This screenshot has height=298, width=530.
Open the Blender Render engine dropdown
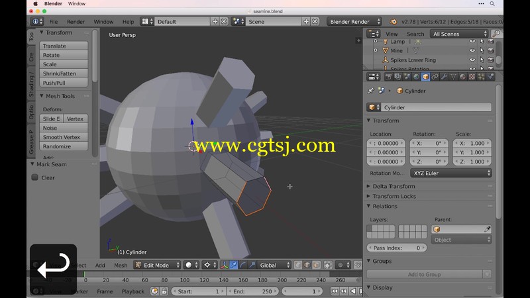354,22
